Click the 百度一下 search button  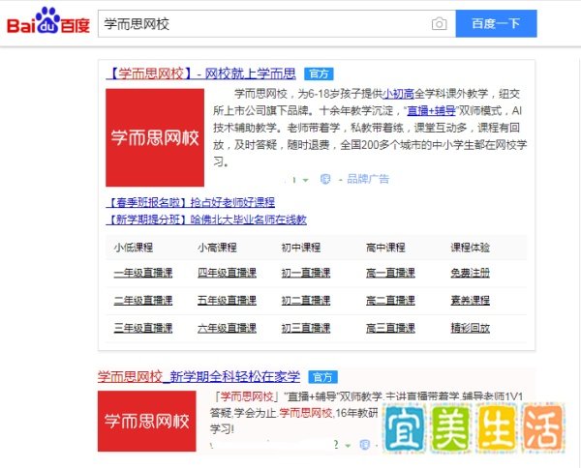(496, 23)
